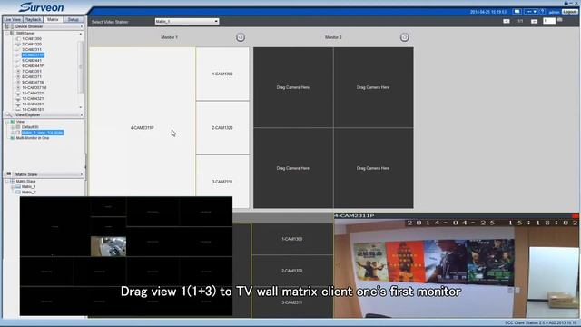Collapse the Matrix Slave tree root node
Viewport: 581px width, 327px height.
[6, 182]
